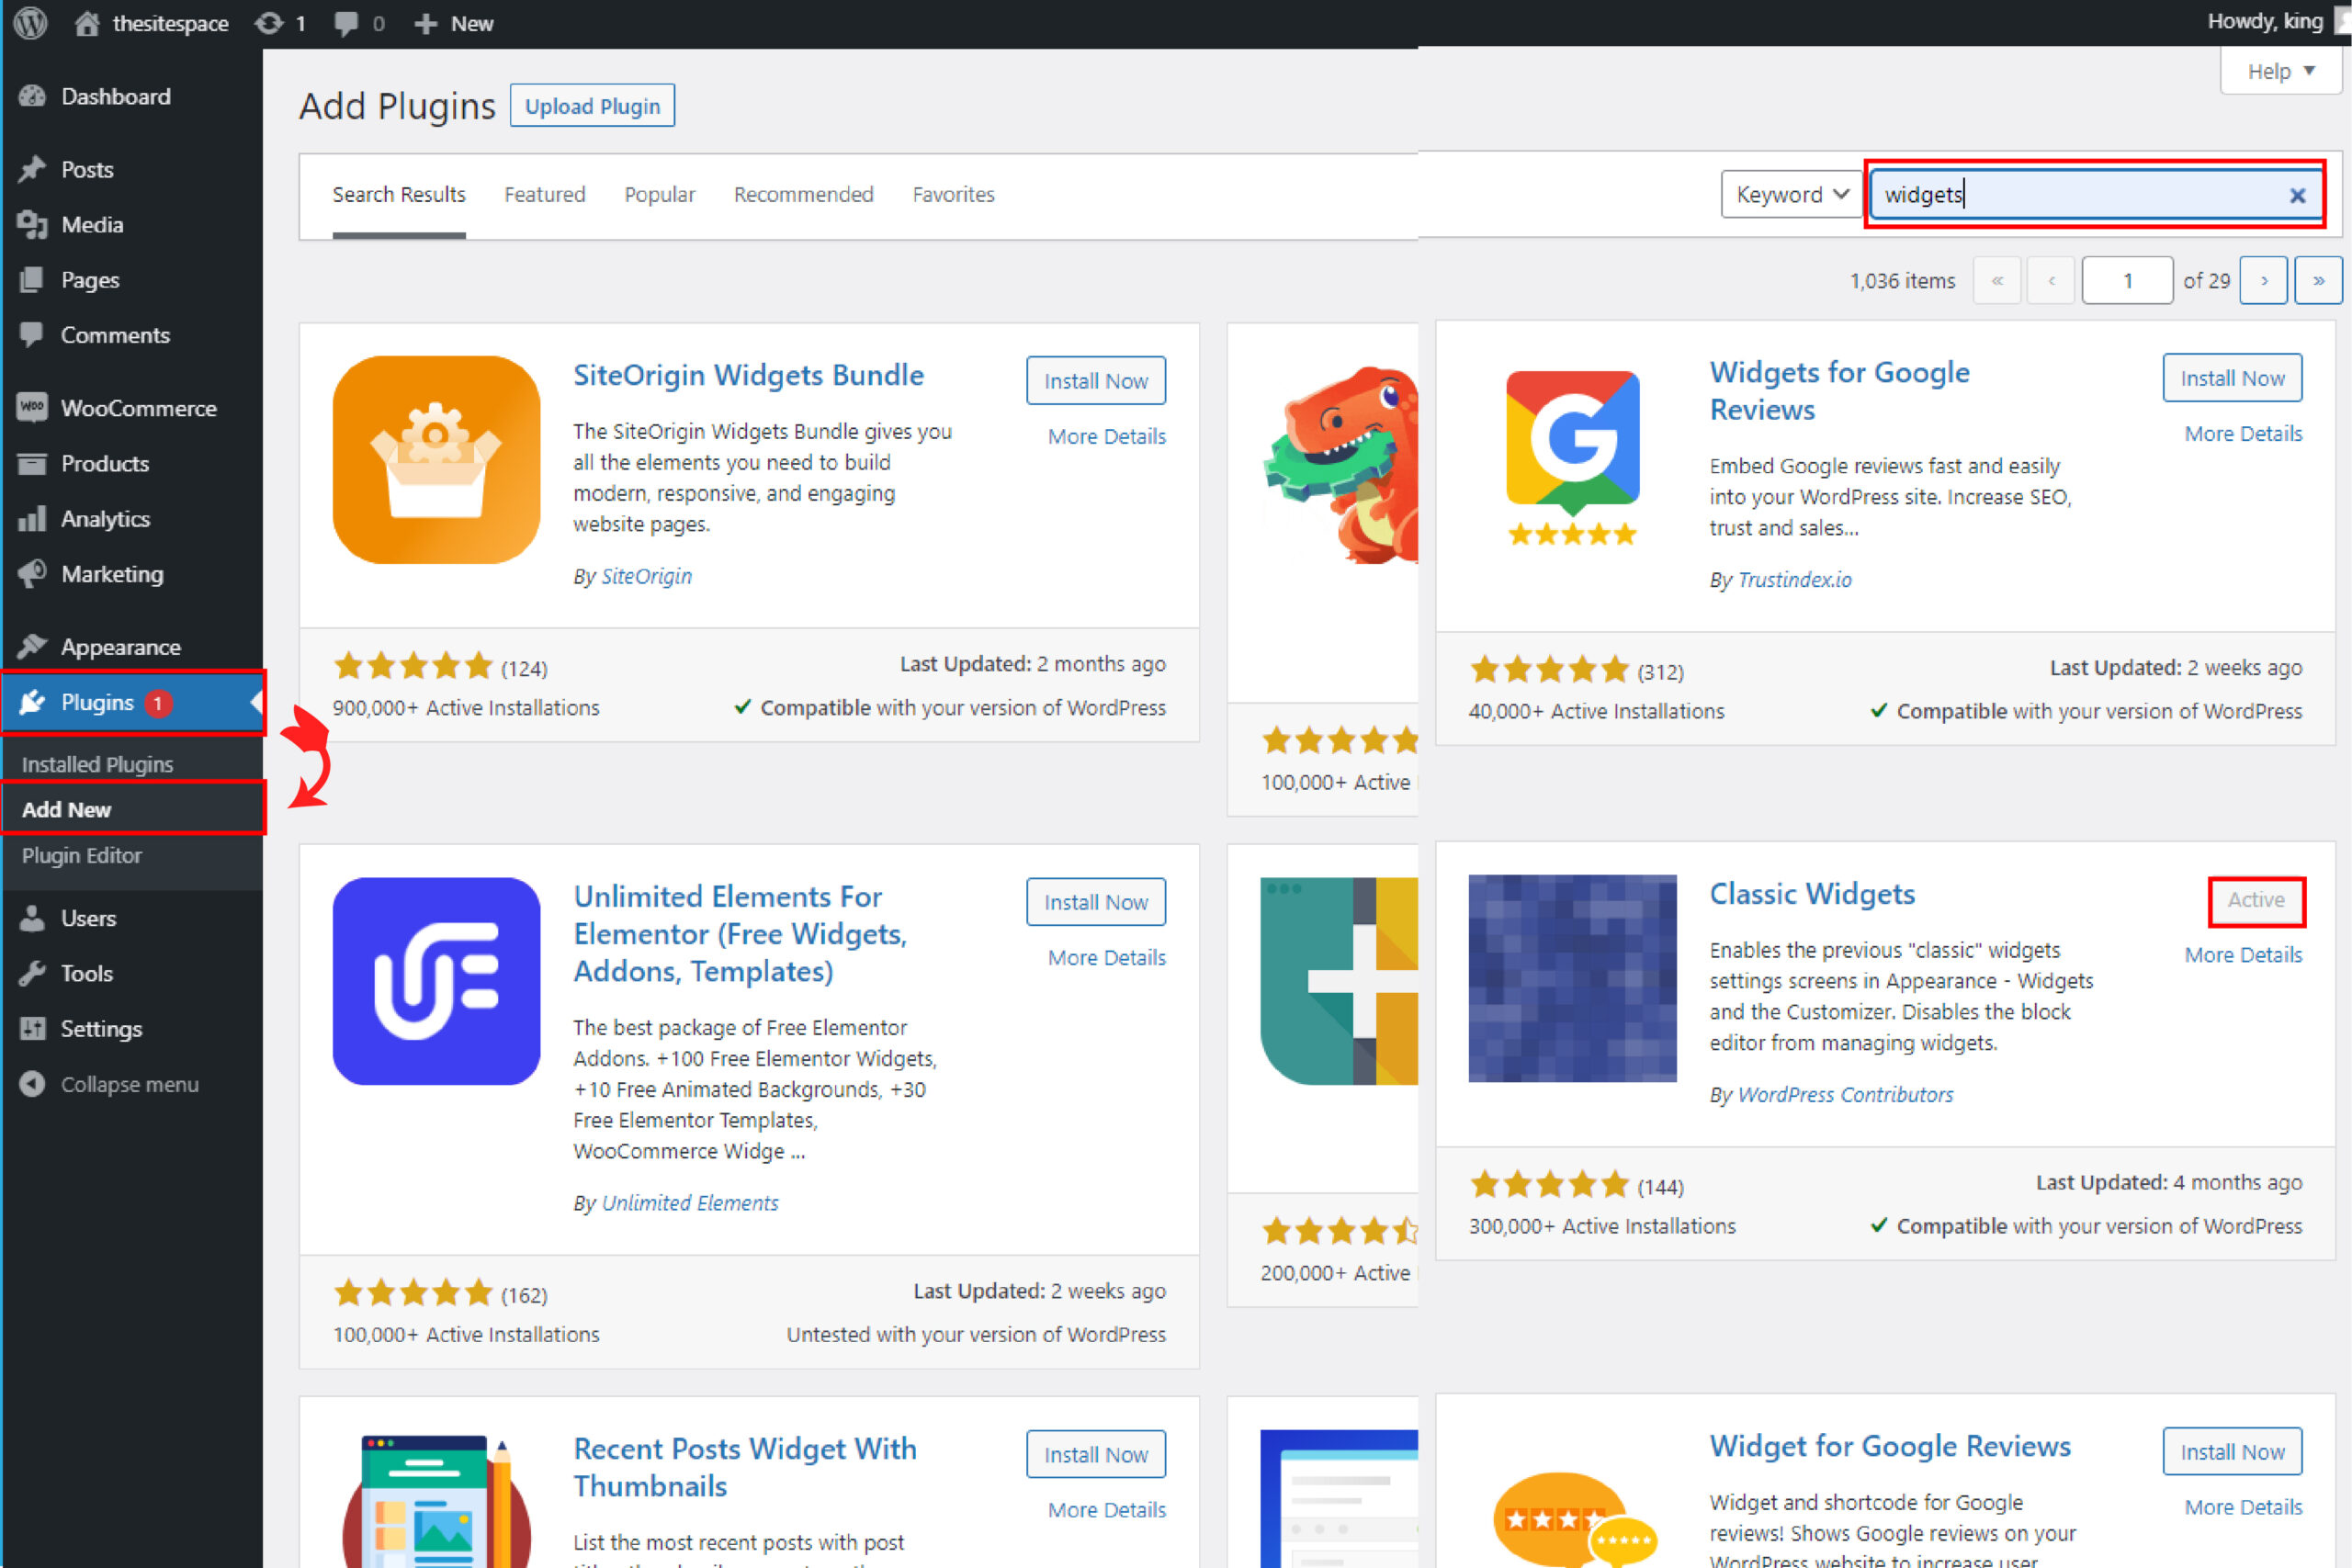The width and height of the screenshot is (2352, 1568).
Task: View More Details for Widgets for Google Reviews
Action: (x=2243, y=433)
